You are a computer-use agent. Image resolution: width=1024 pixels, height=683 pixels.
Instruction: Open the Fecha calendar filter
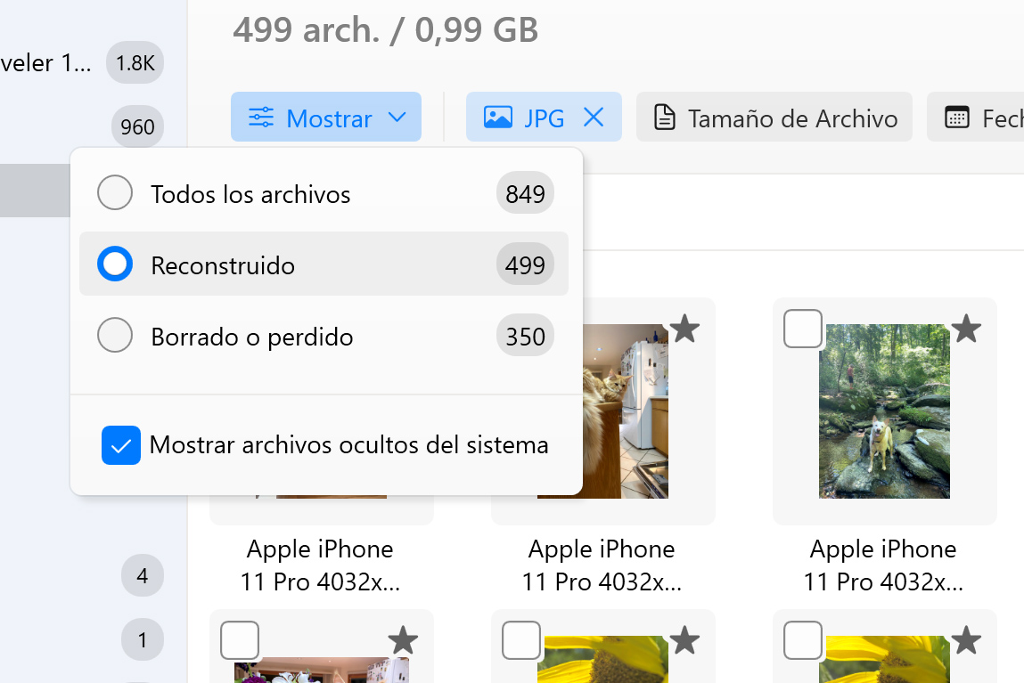(976, 118)
